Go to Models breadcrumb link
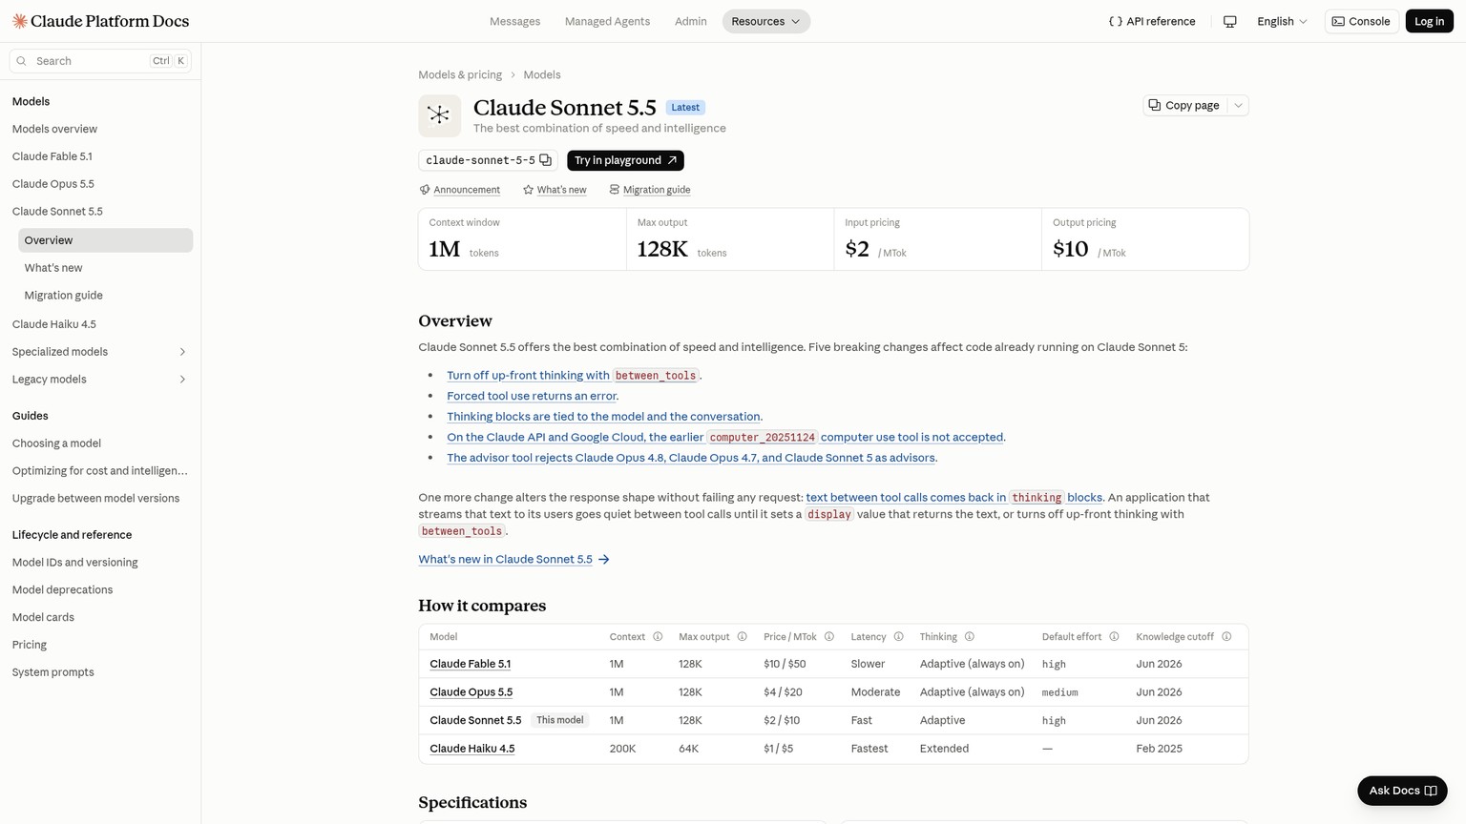Image resolution: width=1466 pixels, height=824 pixels. [x=542, y=74]
